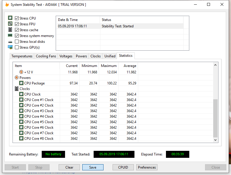Click the GPU monitor icon
The image size is (231, 175).
coord(10,47)
